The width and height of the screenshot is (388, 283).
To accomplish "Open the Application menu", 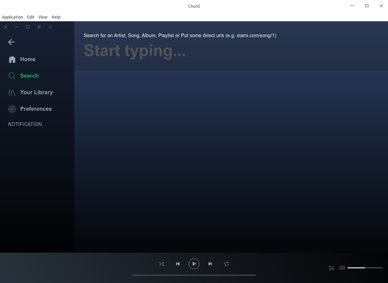I will 12,17.
